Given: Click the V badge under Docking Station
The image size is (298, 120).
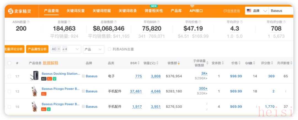Looking at the screenshot, I should click(55, 79).
